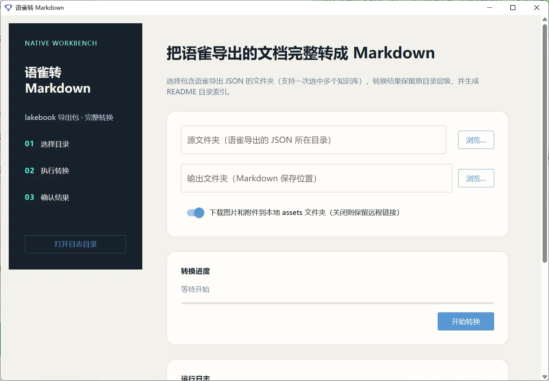Toggle download images and attachments switch
The height and width of the screenshot is (381, 549).
(196, 213)
